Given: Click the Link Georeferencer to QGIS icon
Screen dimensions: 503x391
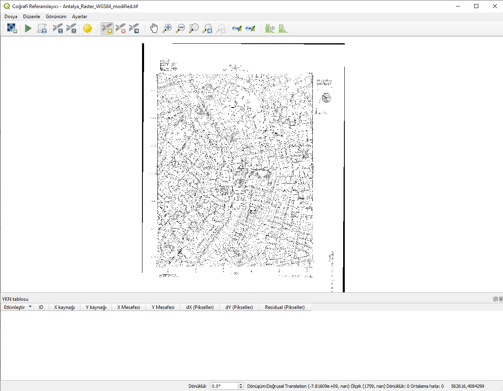Looking at the screenshot, I should tap(237, 28).
